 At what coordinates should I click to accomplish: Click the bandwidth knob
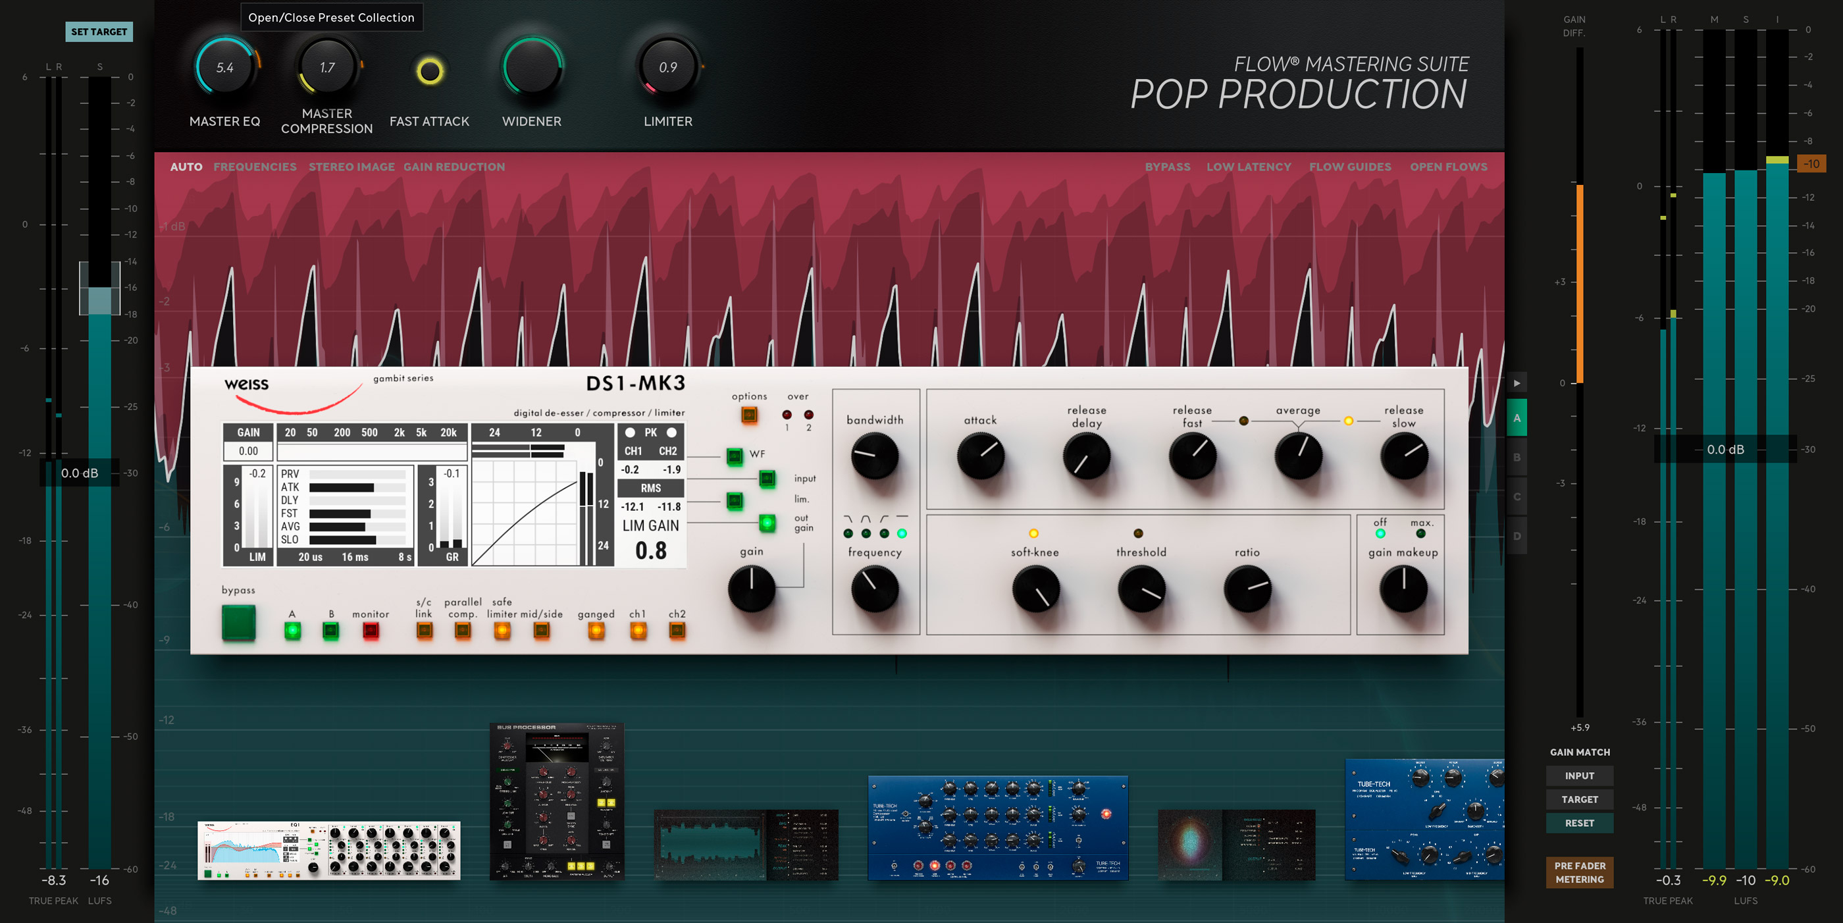(874, 456)
